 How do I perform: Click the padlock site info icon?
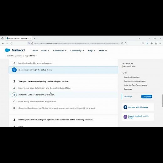tap(32, 43)
